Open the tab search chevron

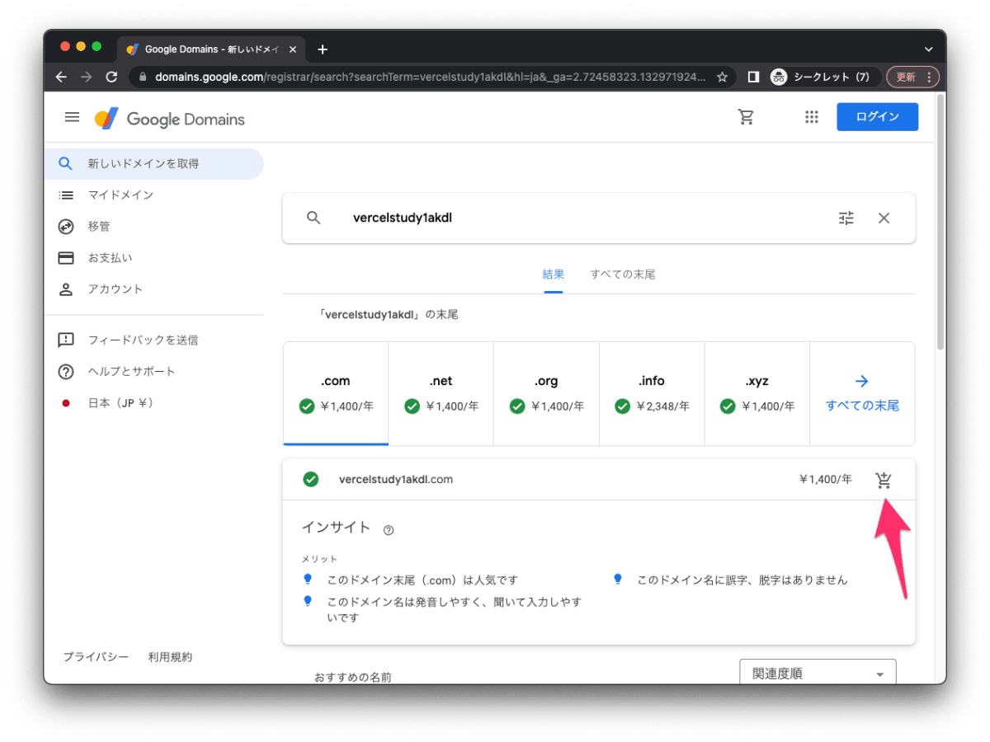pyautogui.click(x=929, y=49)
